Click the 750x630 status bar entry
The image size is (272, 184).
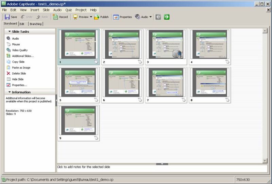tap(243, 180)
